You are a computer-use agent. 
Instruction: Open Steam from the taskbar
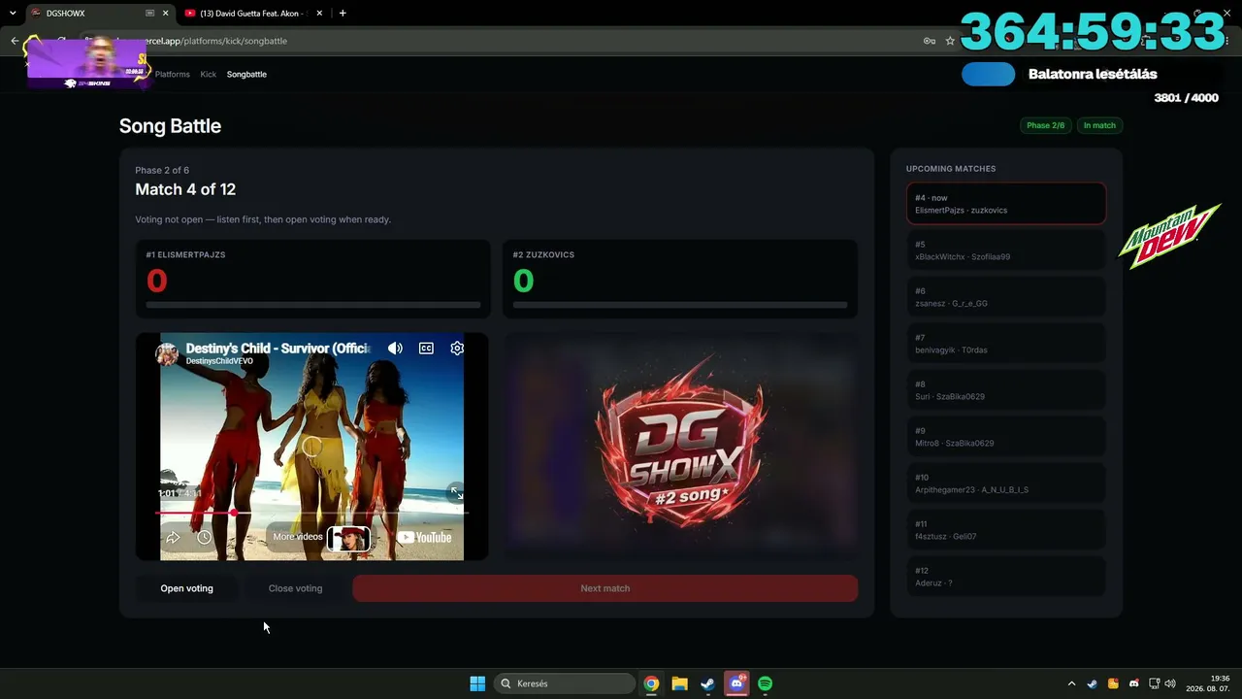[x=707, y=683]
